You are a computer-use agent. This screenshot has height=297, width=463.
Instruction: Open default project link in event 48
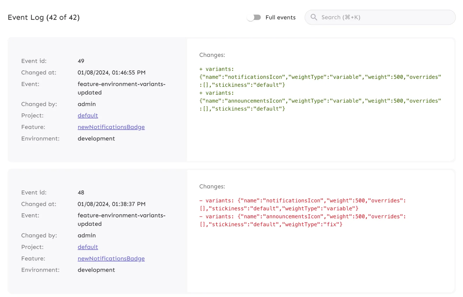click(88, 247)
